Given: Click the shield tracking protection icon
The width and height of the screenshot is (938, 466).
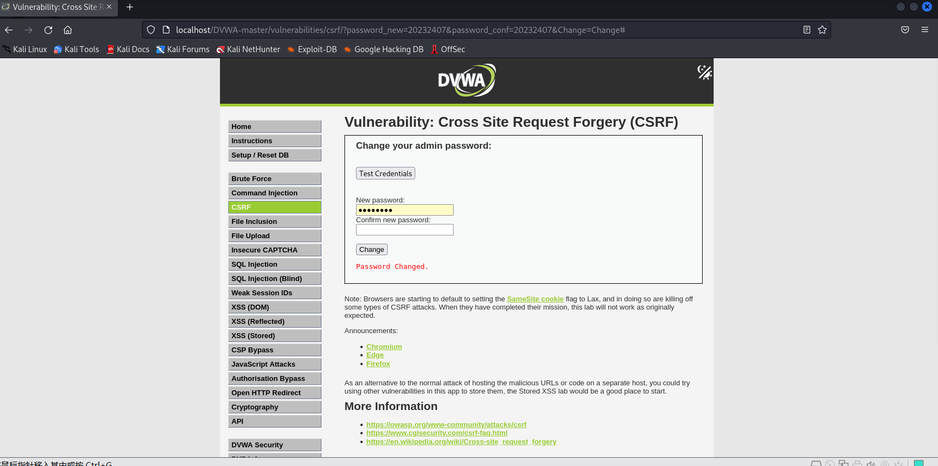Looking at the screenshot, I should [x=151, y=30].
